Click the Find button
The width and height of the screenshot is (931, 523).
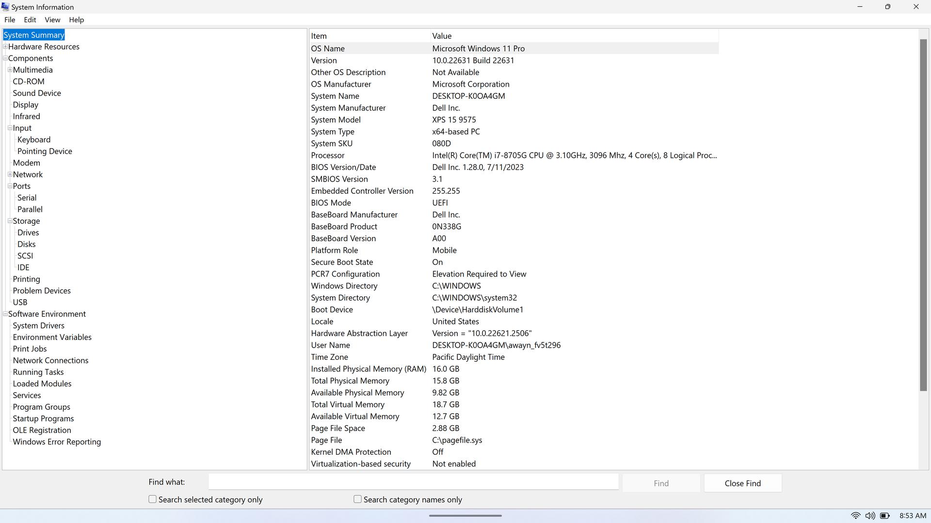pyautogui.click(x=661, y=483)
